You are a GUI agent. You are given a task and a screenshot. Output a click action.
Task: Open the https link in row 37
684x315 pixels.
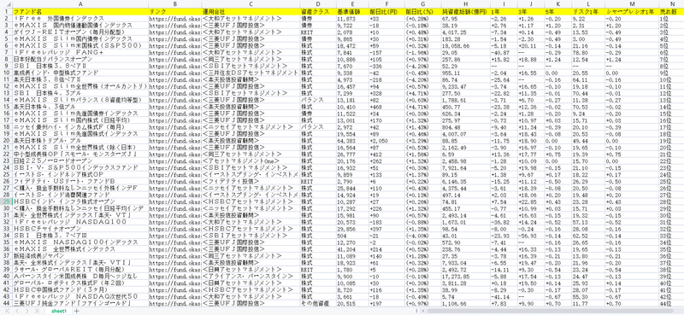pyautogui.click(x=174, y=256)
